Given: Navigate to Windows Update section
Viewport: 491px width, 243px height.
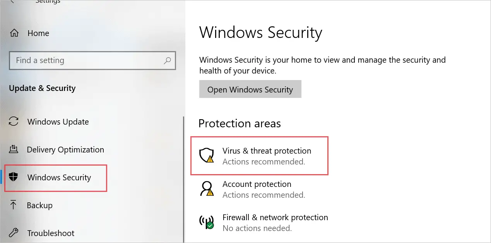Looking at the screenshot, I should pos(58,122).
